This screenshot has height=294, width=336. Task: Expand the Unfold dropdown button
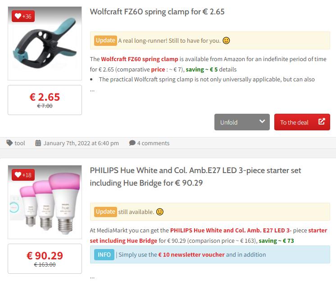(x=242, y=122)
